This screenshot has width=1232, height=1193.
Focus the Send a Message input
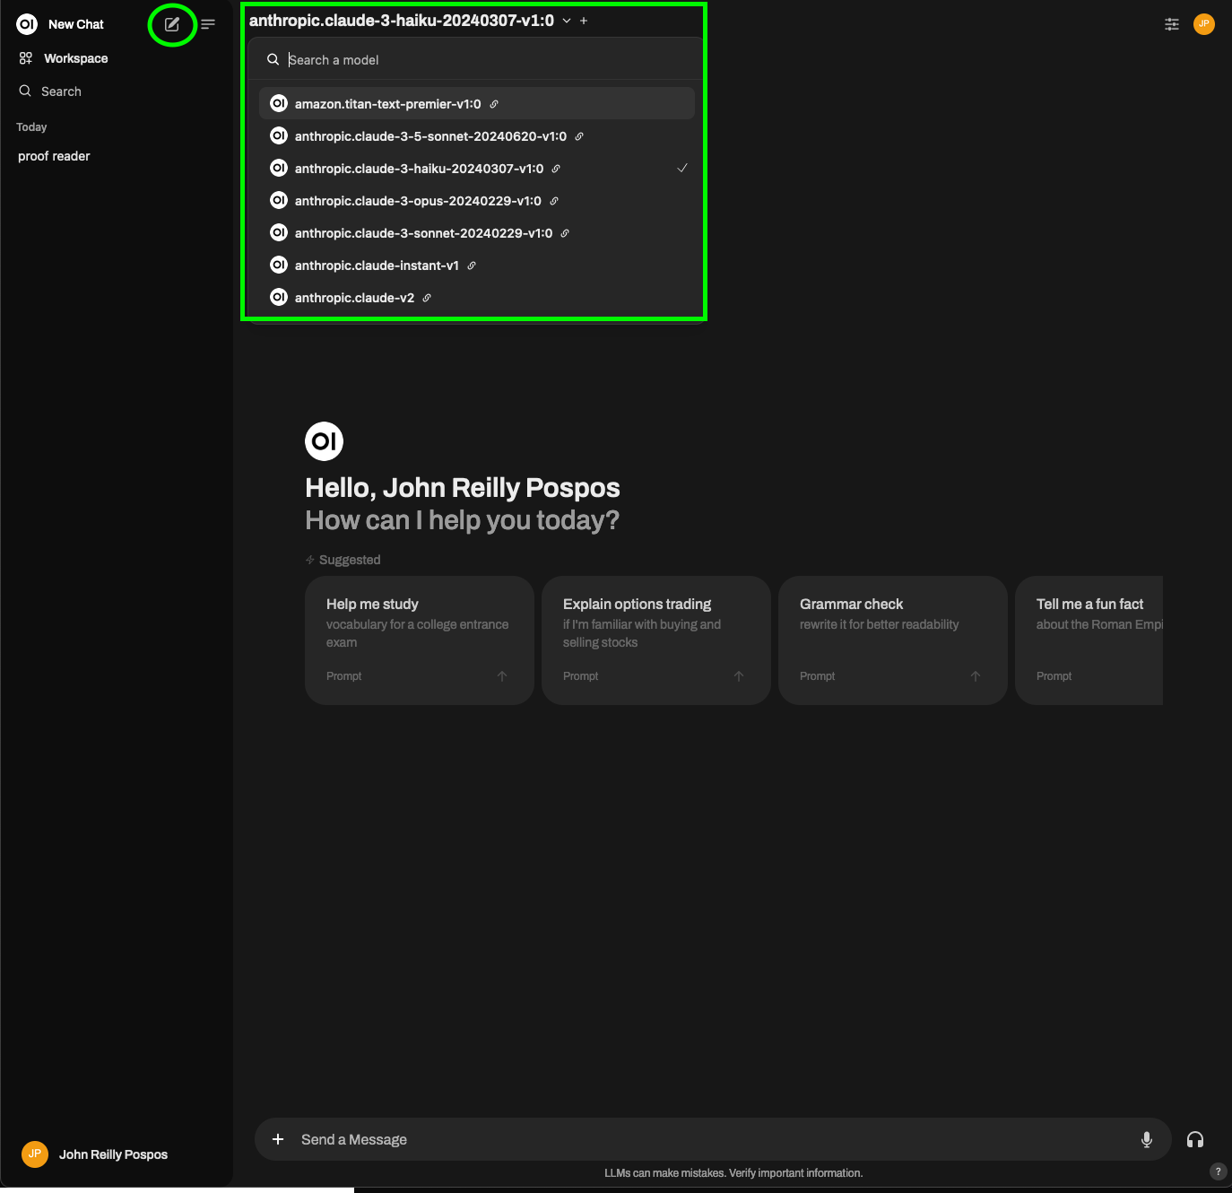pos(713,1139)
